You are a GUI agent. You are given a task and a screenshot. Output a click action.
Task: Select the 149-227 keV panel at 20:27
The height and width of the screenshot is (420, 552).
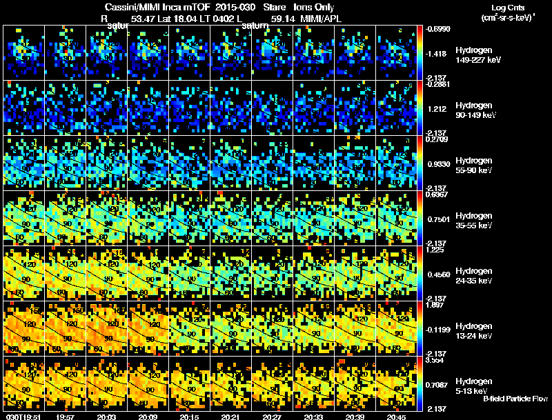(x=272, y=53)
